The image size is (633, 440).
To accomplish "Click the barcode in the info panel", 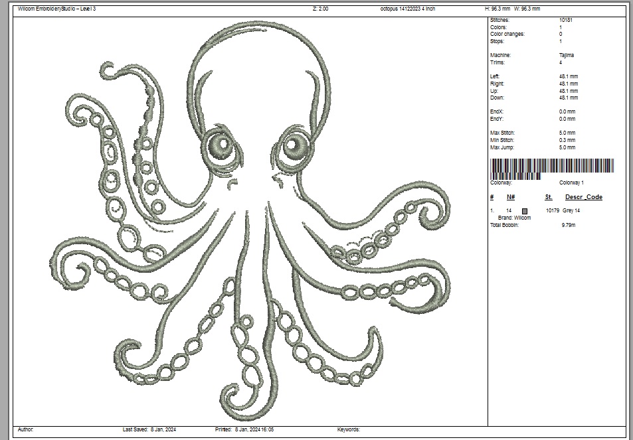I will [x=551, y=169].
